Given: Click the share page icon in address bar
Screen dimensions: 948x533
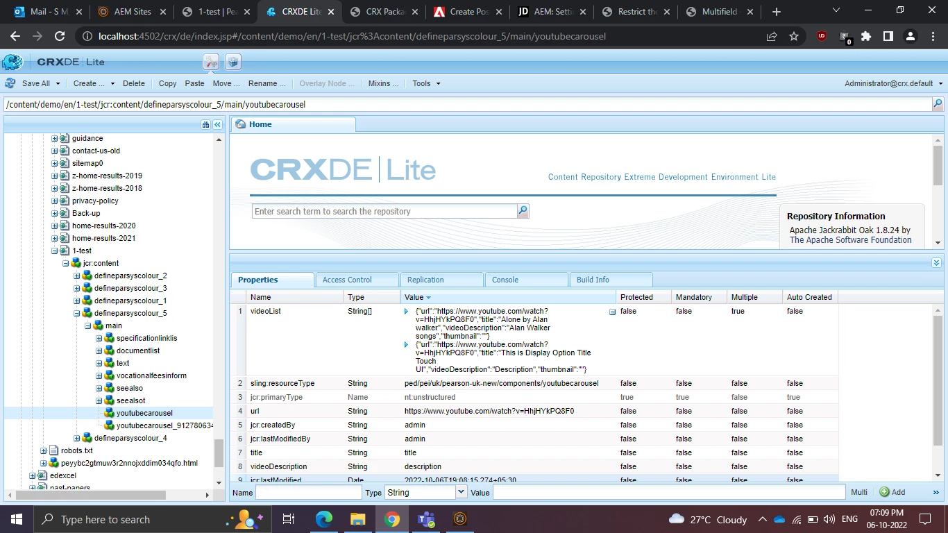Looking at the screenshot, I should tap(772, 36).
